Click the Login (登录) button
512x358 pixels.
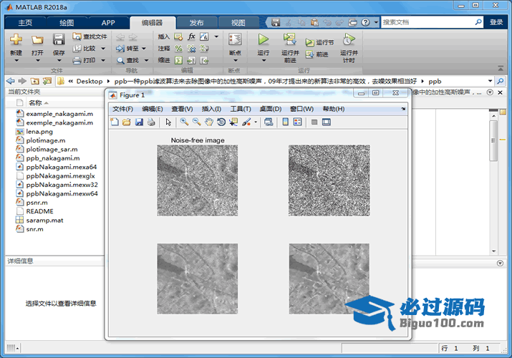point(496,22)
